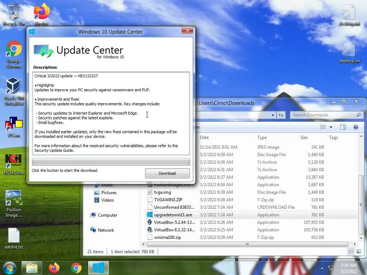Show hidden system tray icons
367x275 pixels.
322,268
